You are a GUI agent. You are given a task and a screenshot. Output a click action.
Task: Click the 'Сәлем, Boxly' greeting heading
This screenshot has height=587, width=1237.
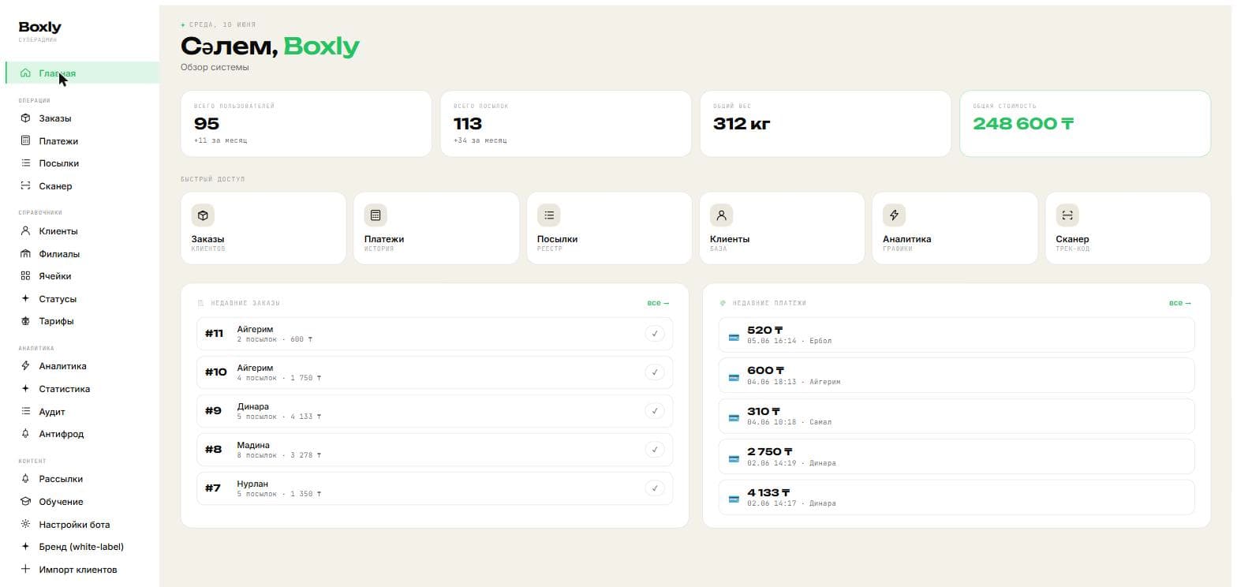(x=270, y=47)
